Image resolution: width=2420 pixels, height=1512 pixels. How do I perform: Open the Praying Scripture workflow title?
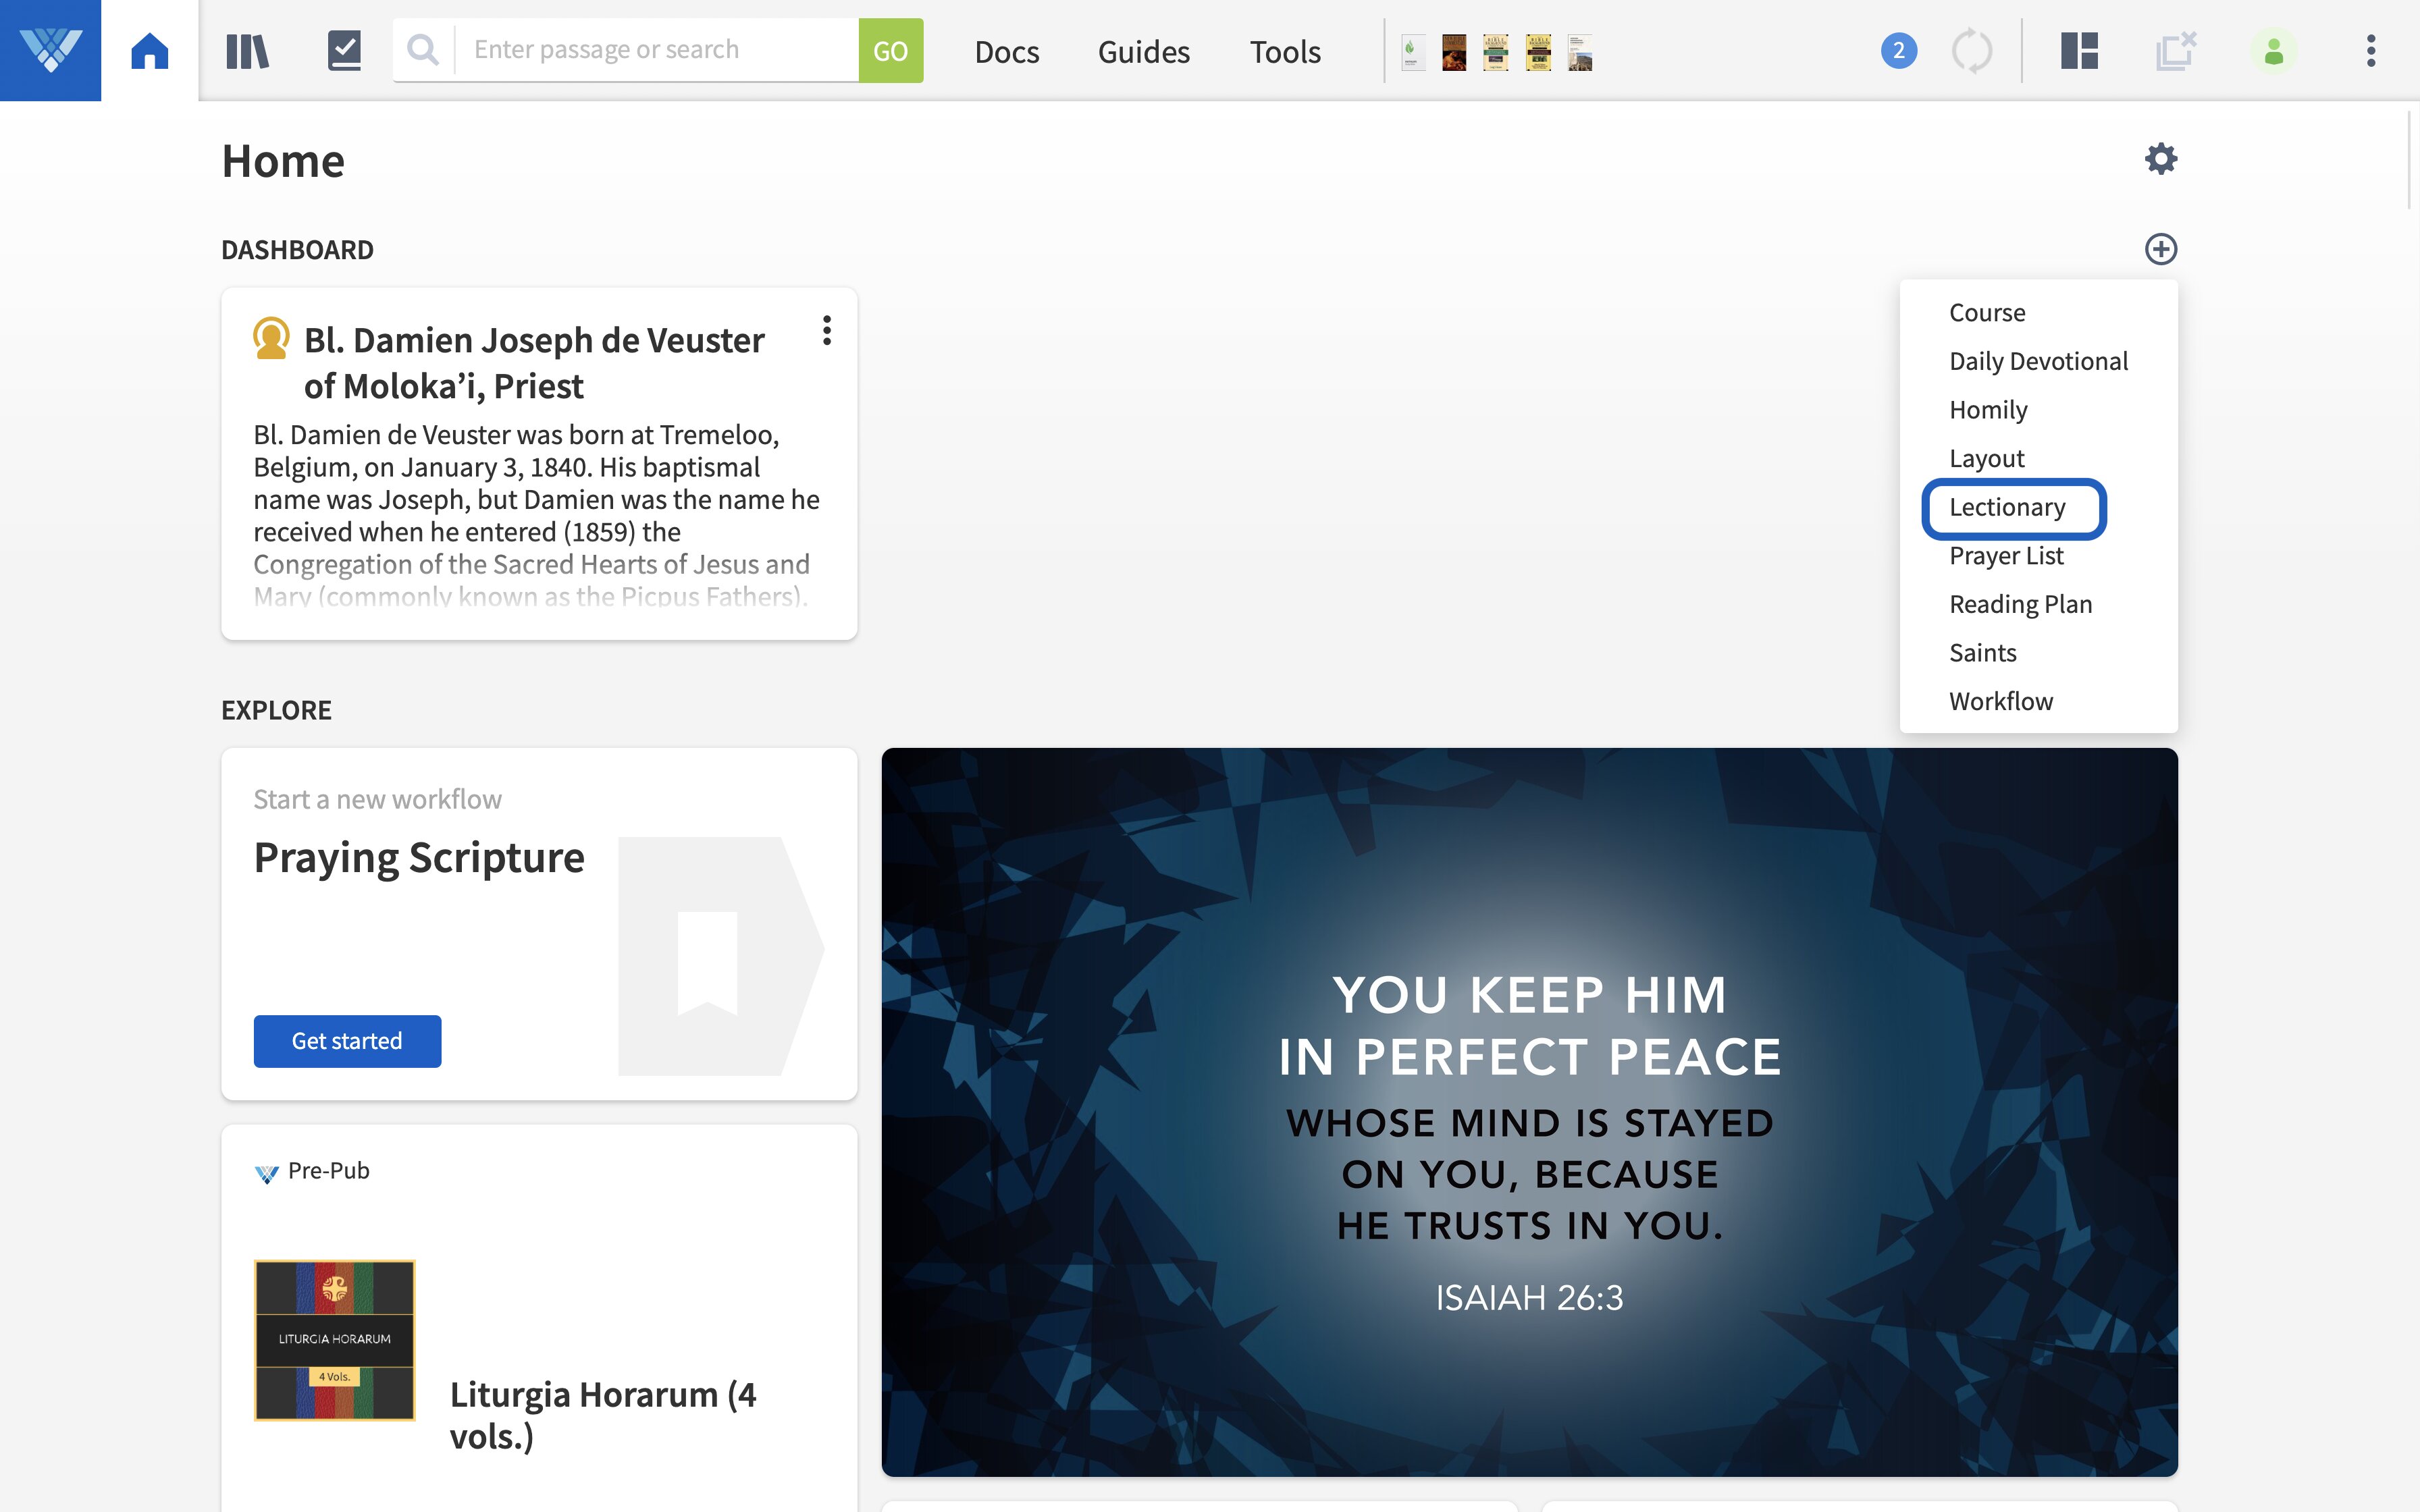click(x=419, y=859)
